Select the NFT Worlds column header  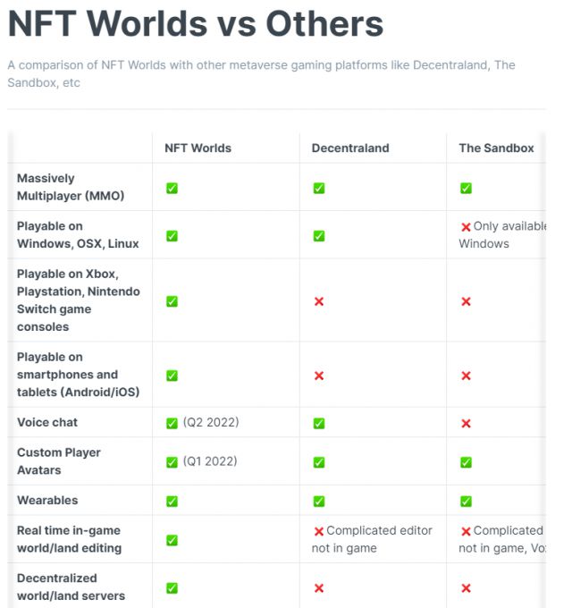198,148
